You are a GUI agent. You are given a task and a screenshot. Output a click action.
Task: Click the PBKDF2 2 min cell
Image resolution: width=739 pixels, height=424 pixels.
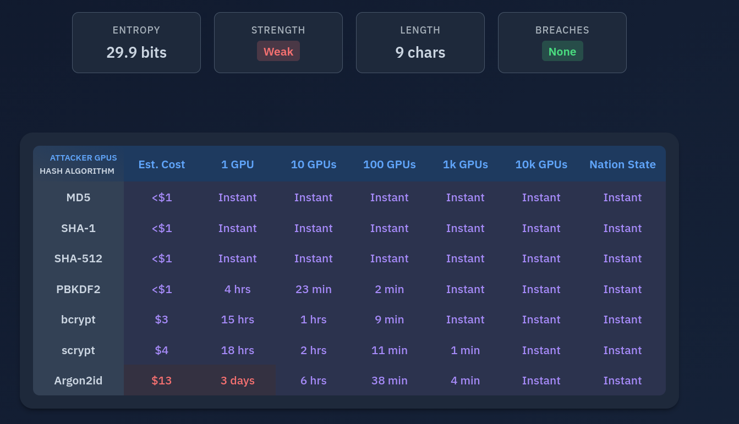tap(390, 289)
